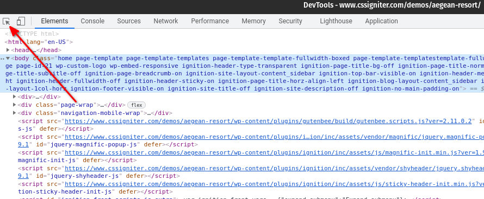484x199 pixels.
Task: Open the Security tab
Action: 290,21
